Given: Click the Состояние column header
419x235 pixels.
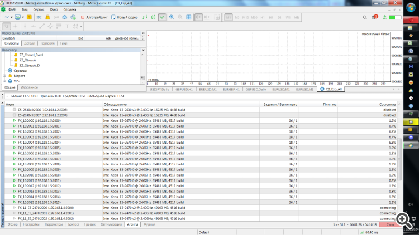Looking at the screenshot, I should pyautogui.click(x=387, y=105).
